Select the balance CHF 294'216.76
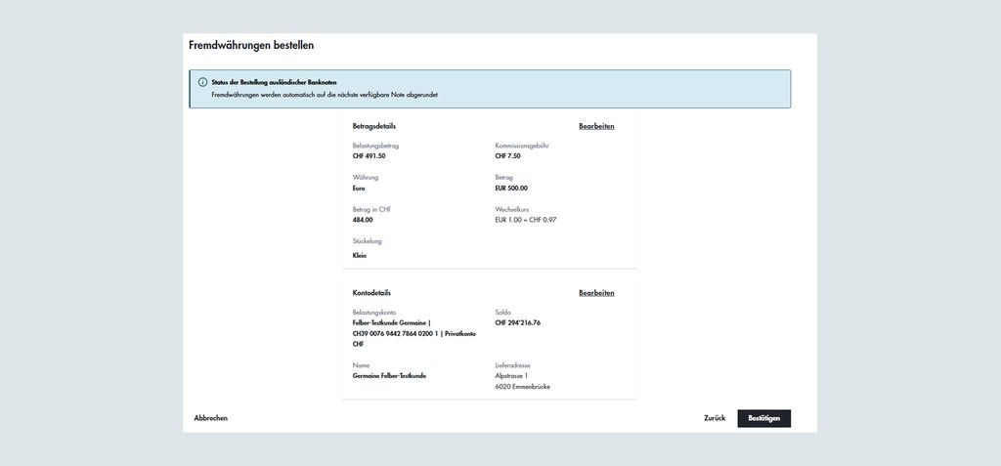The image size is (1001, 466). pyautogui.click(x=518, y=323)
